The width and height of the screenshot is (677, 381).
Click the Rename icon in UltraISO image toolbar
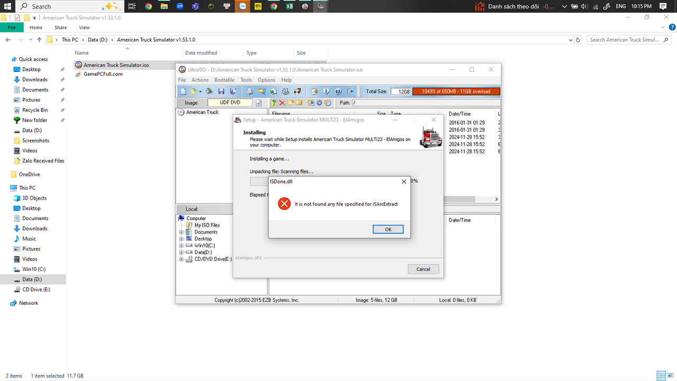[x=299, y=103]
